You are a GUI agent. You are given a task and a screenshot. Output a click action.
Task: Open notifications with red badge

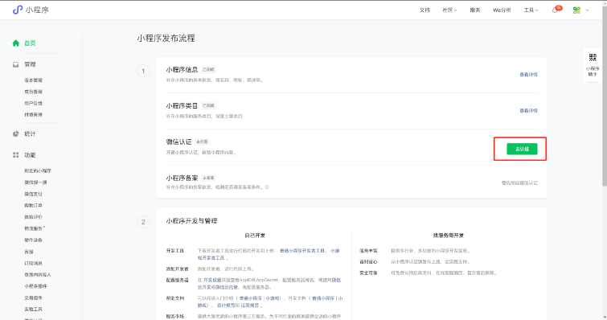[x=557, y=10]
